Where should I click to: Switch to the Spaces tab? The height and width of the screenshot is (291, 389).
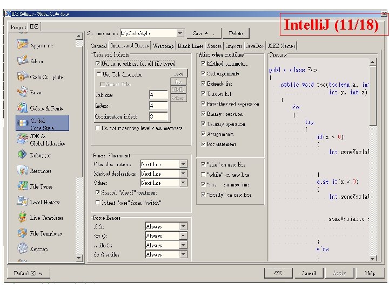(x=214, y=46)
